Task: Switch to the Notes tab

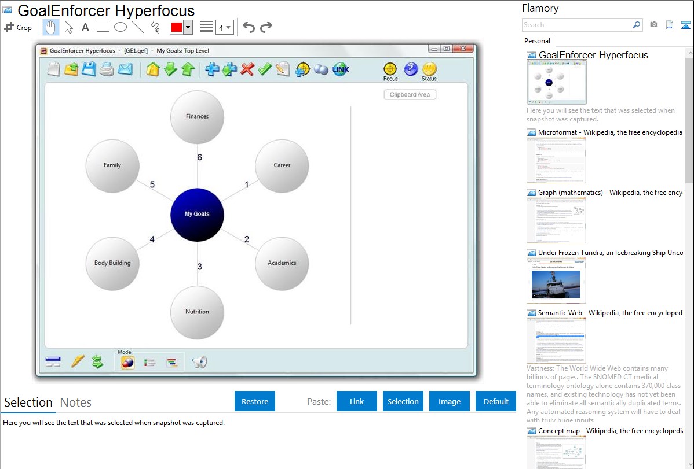Action: (x=76, y=402)
